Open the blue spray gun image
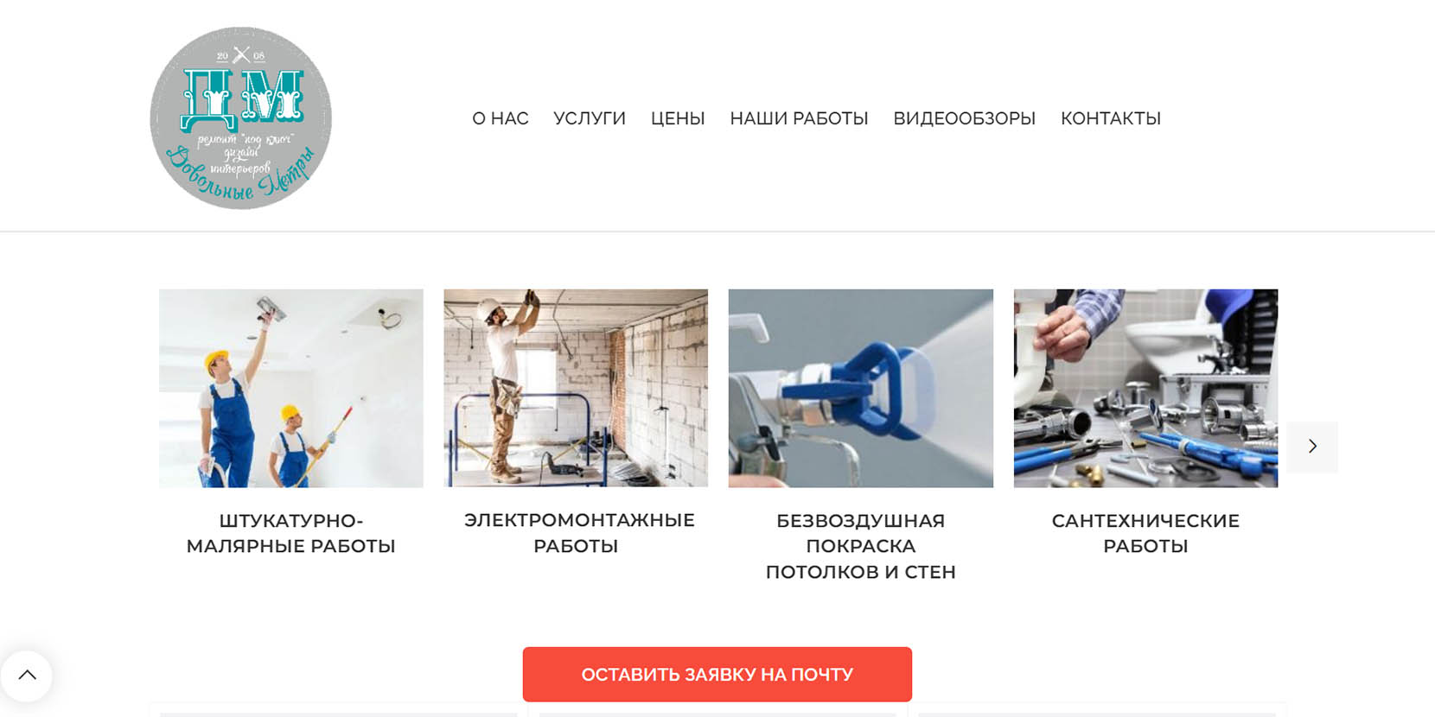Image resolution: width=1435 pixels, height=717 pixels. tap(861, 389)
